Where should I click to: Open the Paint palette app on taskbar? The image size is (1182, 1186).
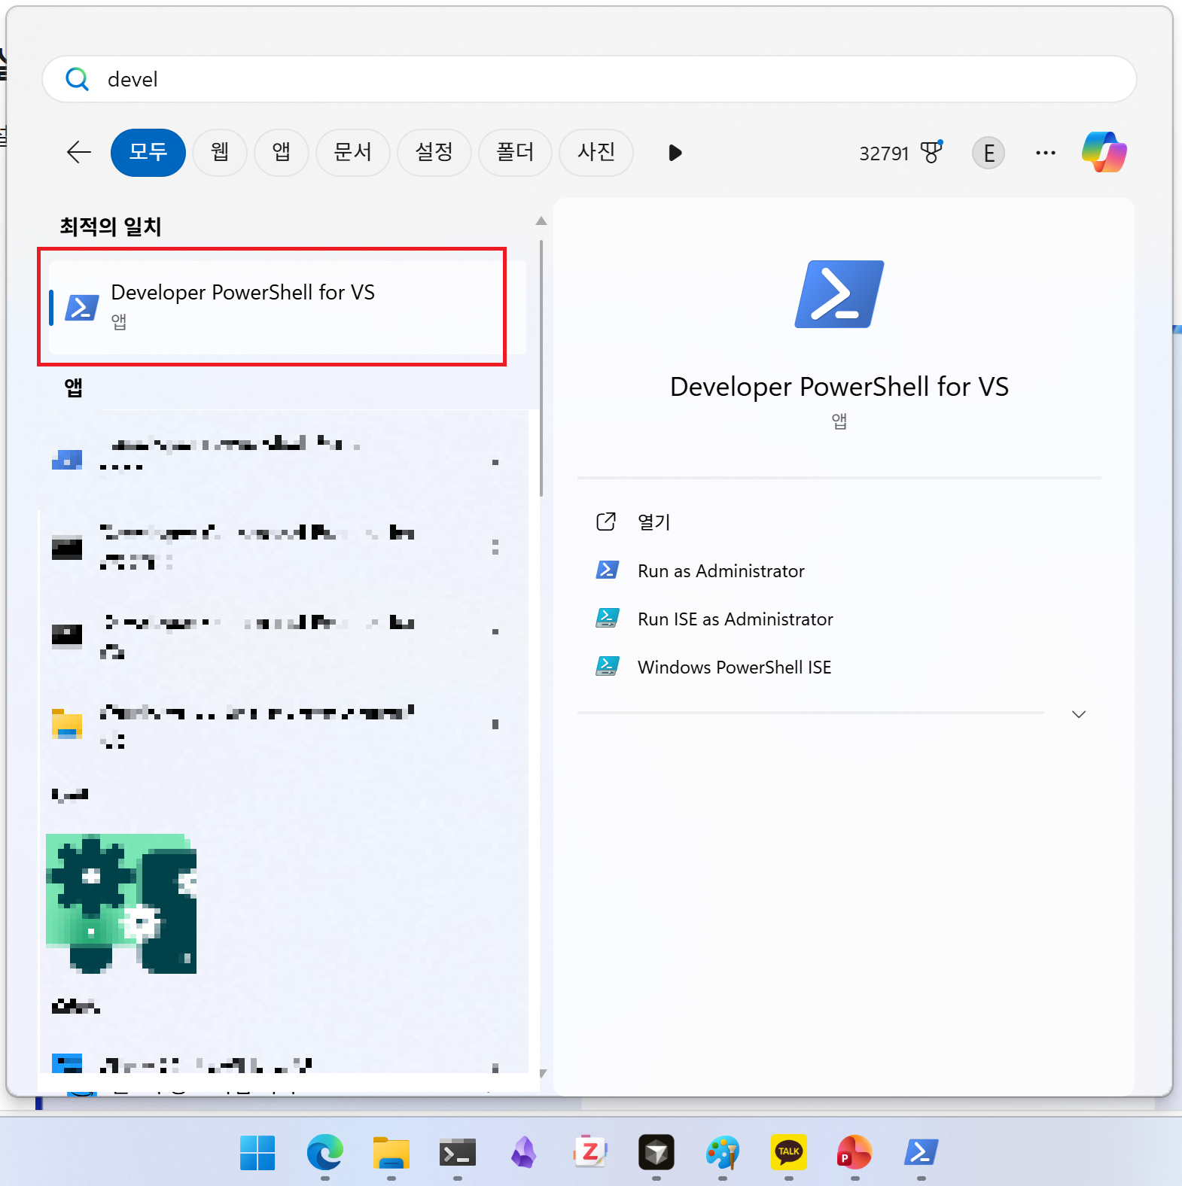[723, 1153]
